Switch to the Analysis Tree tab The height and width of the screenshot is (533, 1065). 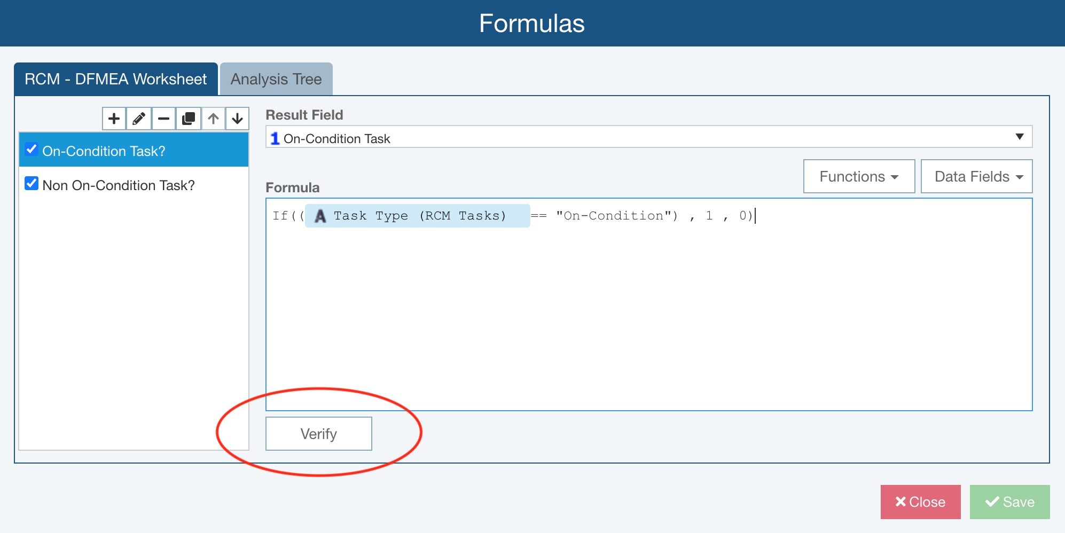(276, 79)
